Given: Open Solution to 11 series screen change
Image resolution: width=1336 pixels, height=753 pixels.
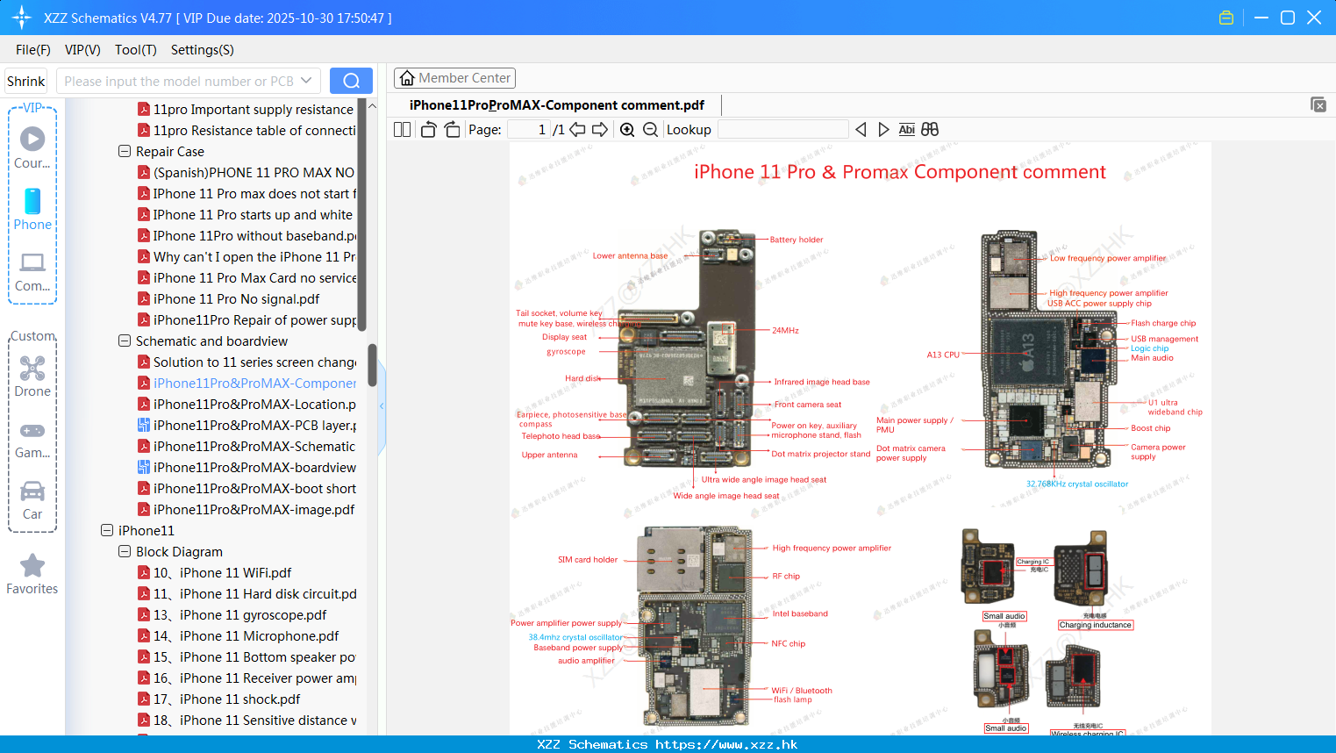Looking at the screenshot, I should pos(246,362).
